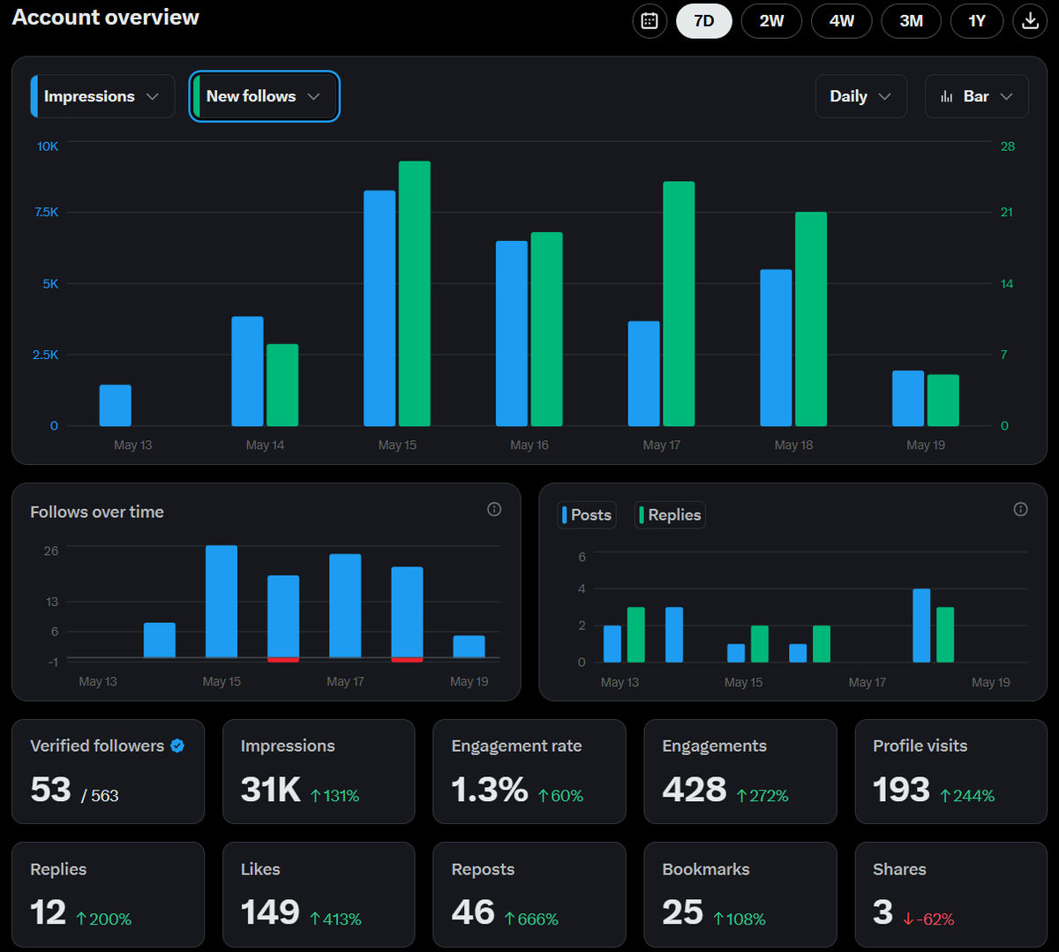Click info icon on Posts and Replies card
Screen dimensions: 1059x952
(x=1020, y=509)
